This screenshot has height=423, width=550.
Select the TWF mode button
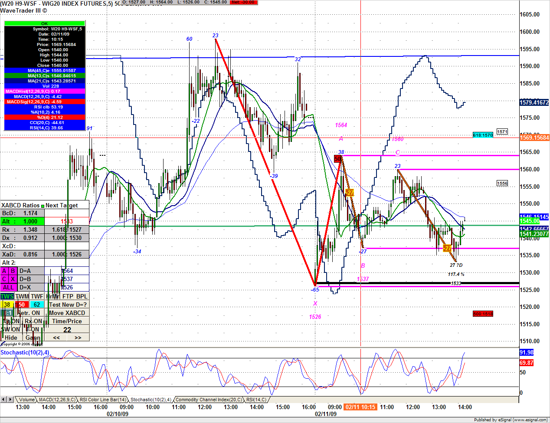[37, 296]
